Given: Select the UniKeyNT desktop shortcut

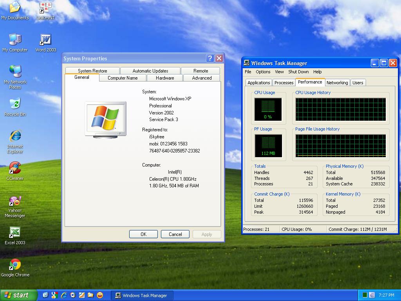Looking at the screenshot, I should point(45,11).
